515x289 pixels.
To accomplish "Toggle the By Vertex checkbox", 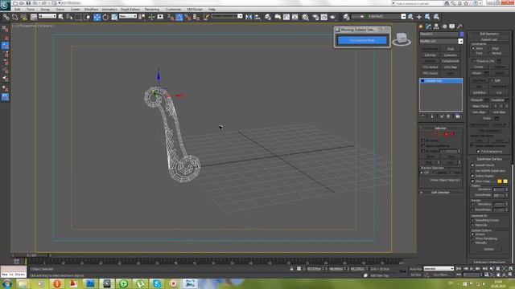I will (x=423, y=140).
